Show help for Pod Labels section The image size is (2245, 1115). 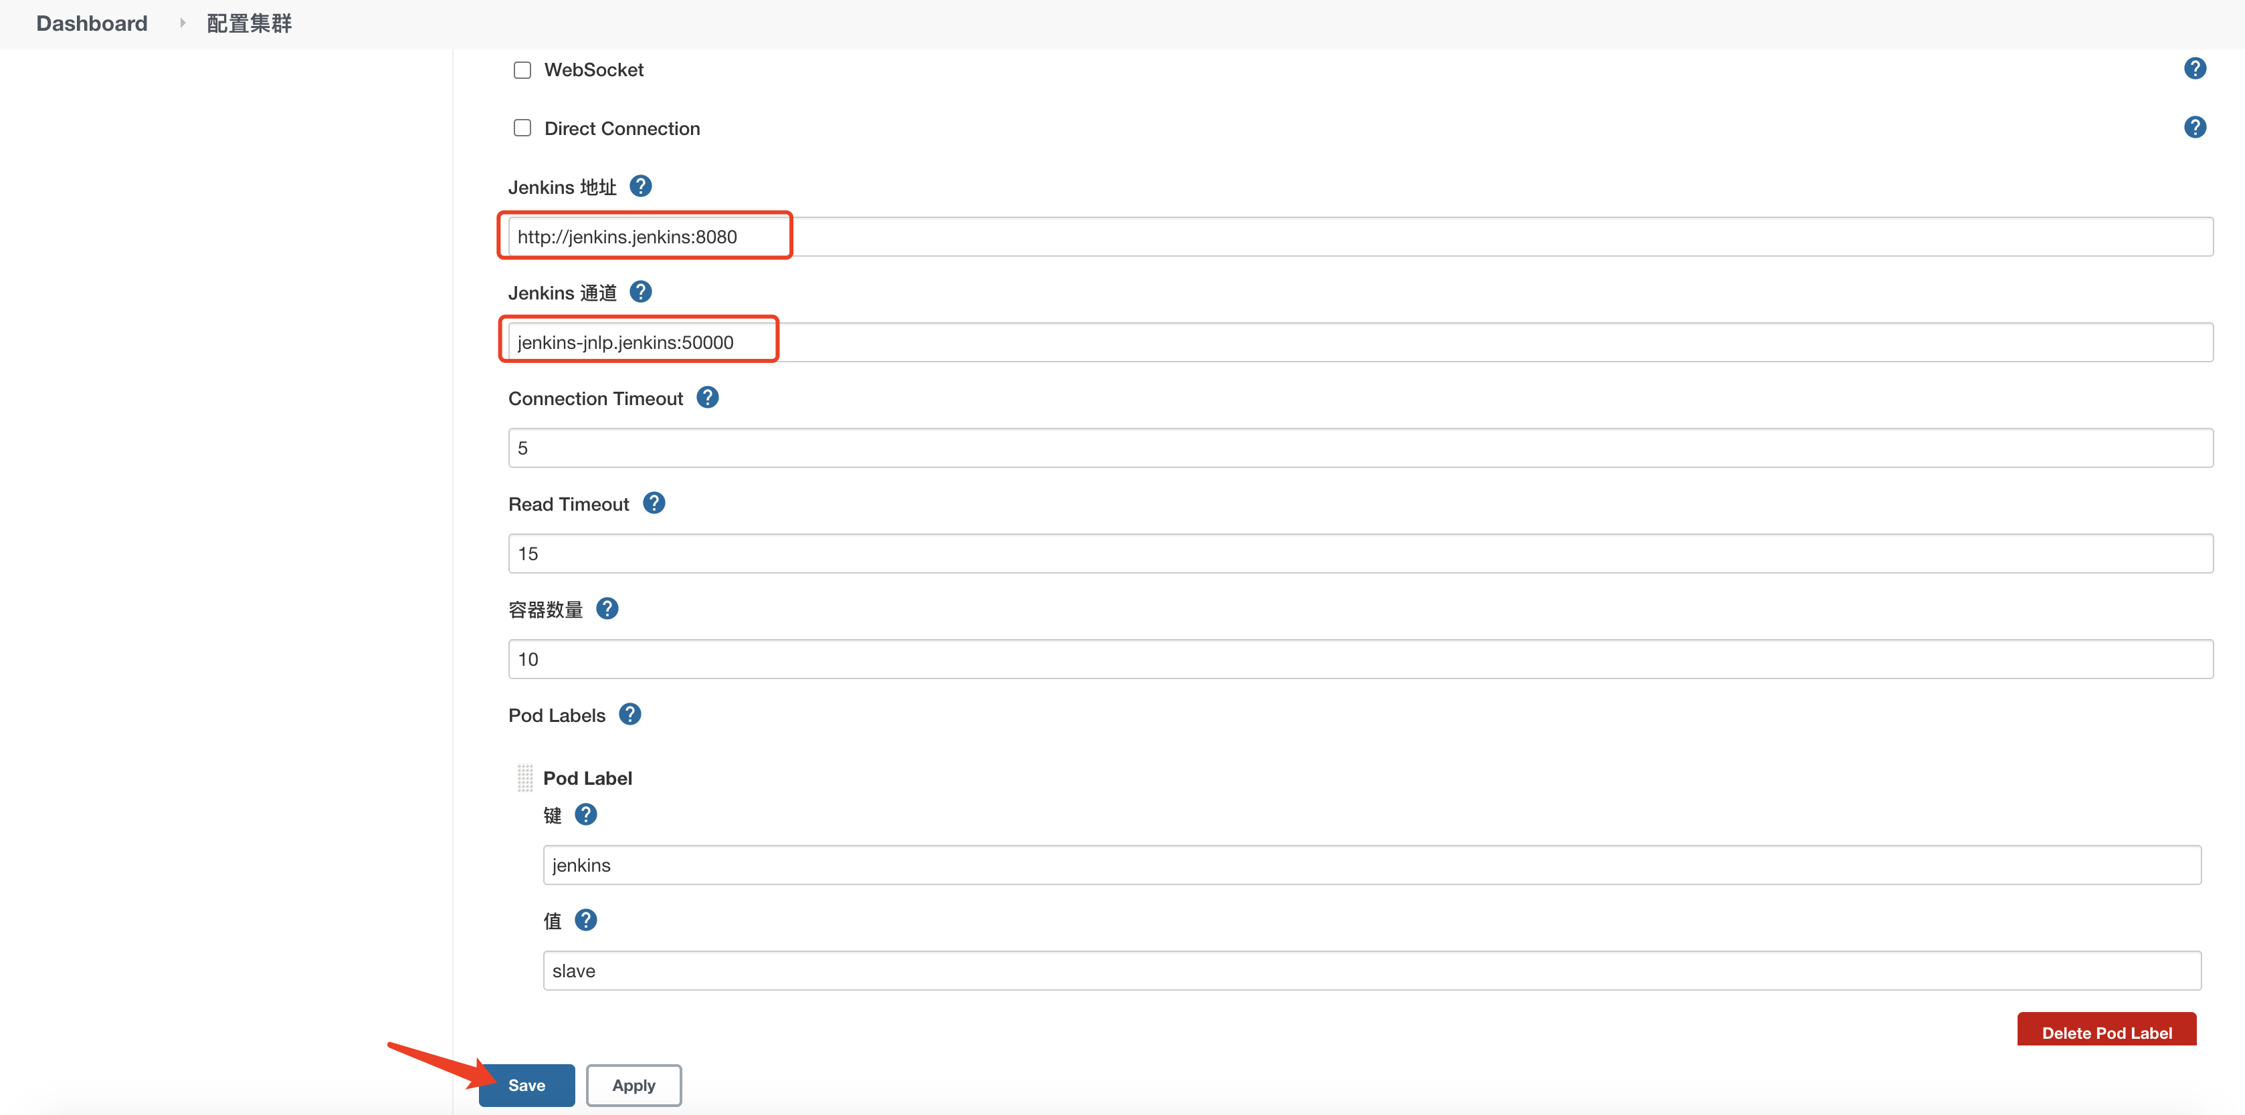(x=629, y=715)
